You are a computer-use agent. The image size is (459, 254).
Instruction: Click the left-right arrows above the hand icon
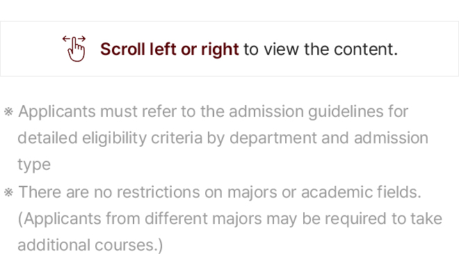point(74,38)
